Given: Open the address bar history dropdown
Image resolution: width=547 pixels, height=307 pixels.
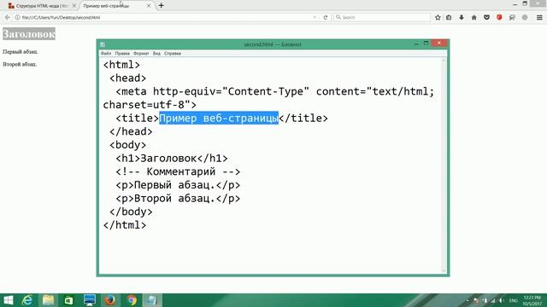Looking at the screenshot, I should (x=315, y=17).
